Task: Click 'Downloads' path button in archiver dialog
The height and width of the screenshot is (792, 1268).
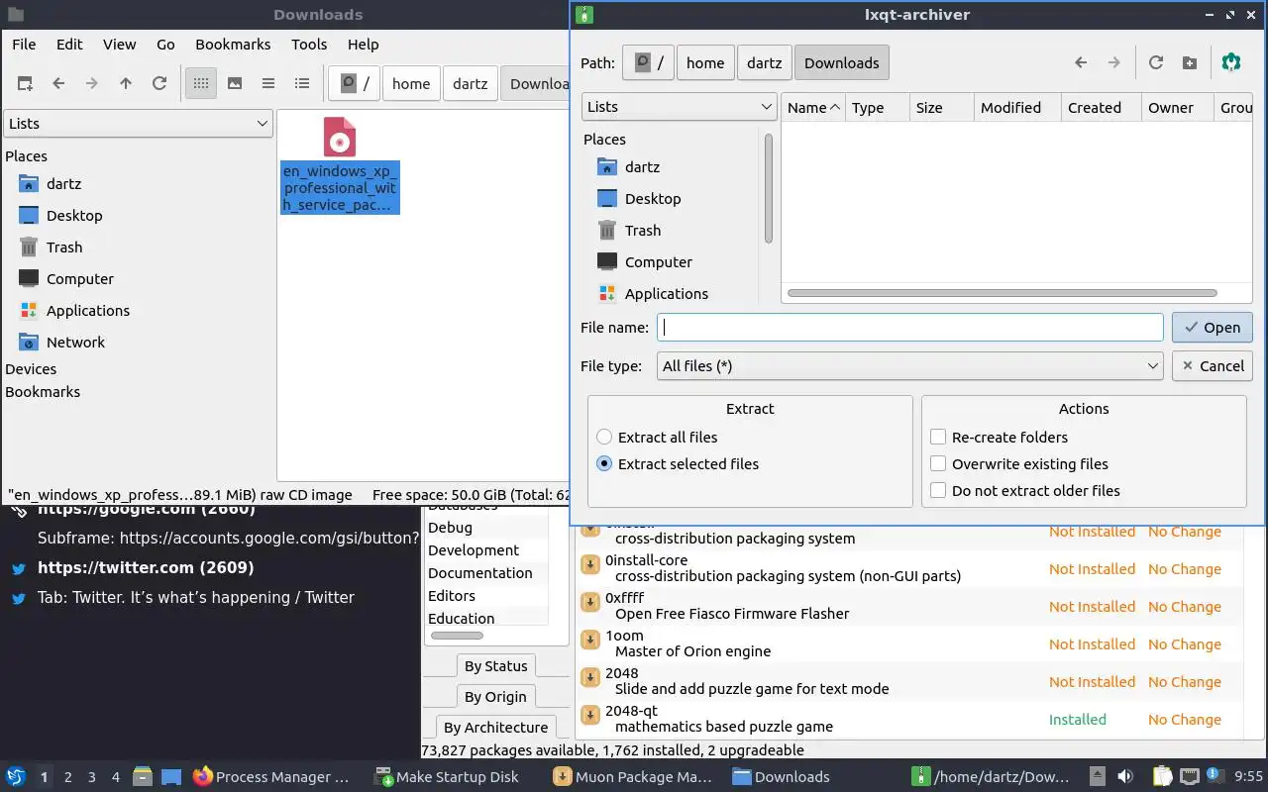Action: pyautogui.click(x=842, y=62)
